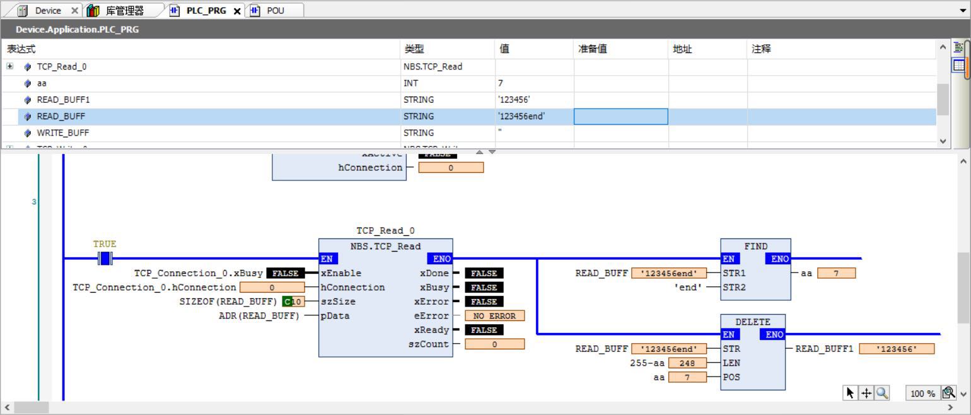The height and width of the screenshot is (415, 971).
Task: Click the NBS.TCP_Read block title
Action: pyautogui.click(x=385, y=247)
